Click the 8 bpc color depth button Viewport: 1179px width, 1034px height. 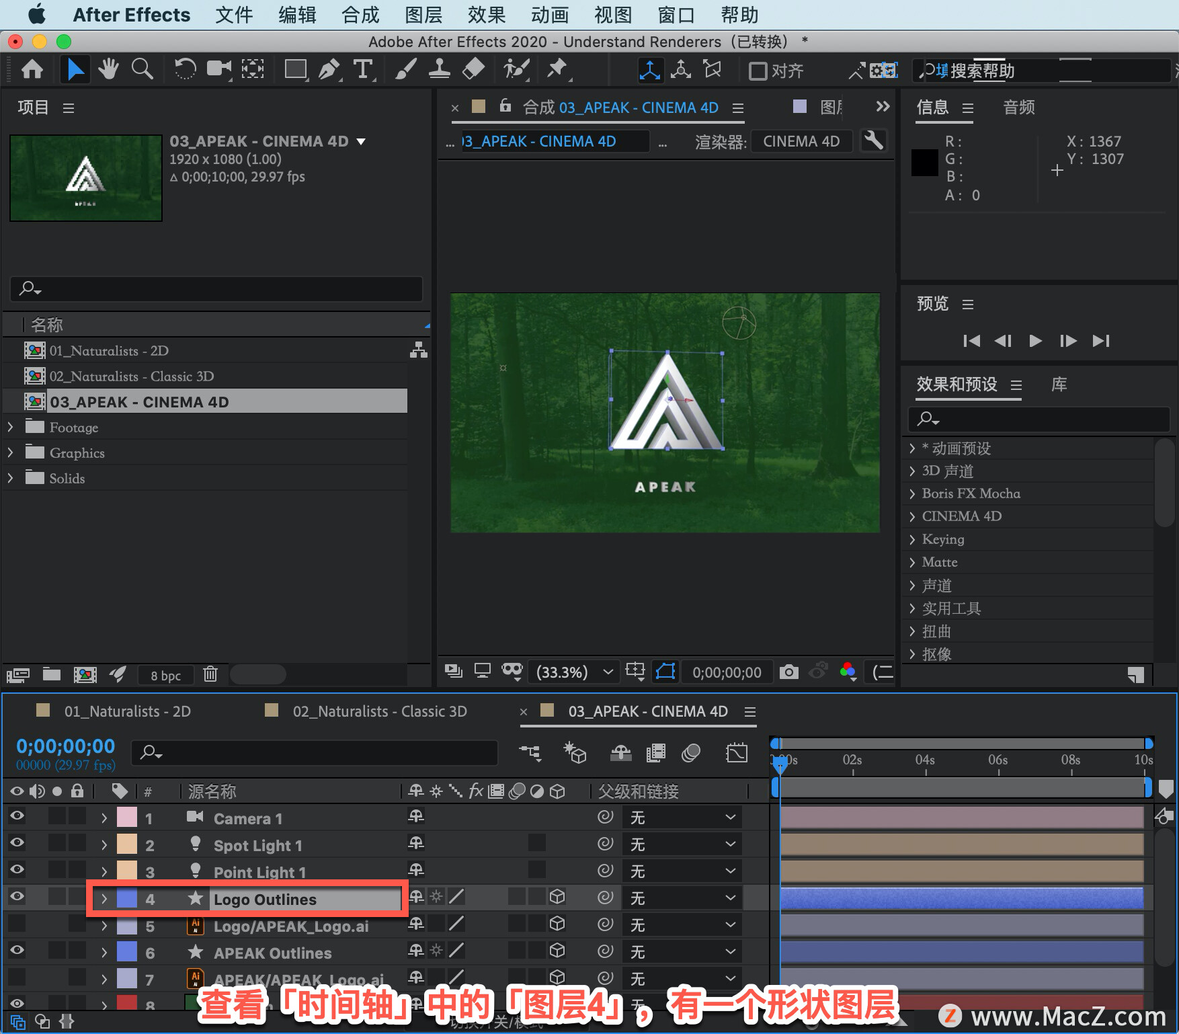click(x=165, y=675)
